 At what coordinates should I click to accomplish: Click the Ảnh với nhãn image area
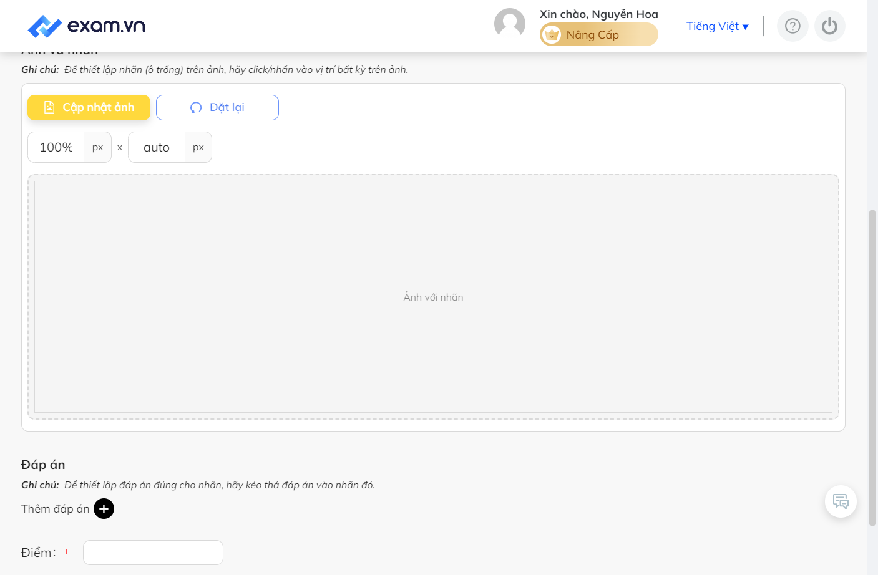coord(433,297)
